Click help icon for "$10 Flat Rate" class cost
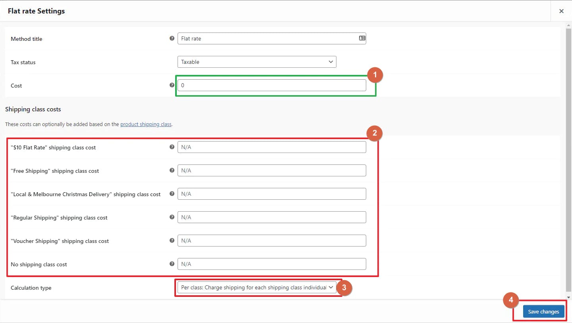 coord(172,147)
